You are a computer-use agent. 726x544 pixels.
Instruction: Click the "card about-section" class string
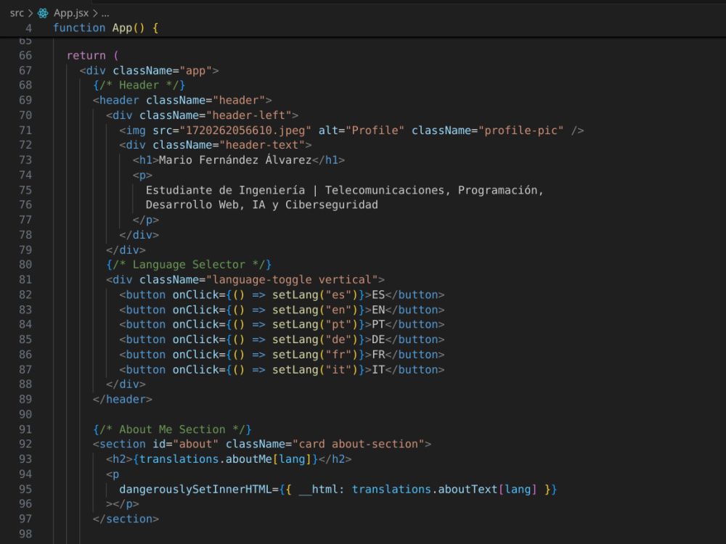pos(359,444)
